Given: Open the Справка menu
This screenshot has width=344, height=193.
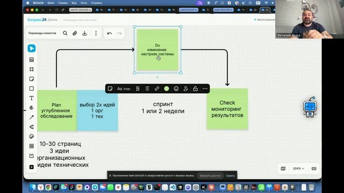Looking at the screenshot, I should (x=96, y=3).
